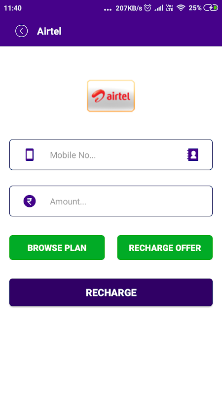Tap the cellular signal bars icon
Image resolution: width=222 pixels, height=396 pixels.
pos(159,8)
